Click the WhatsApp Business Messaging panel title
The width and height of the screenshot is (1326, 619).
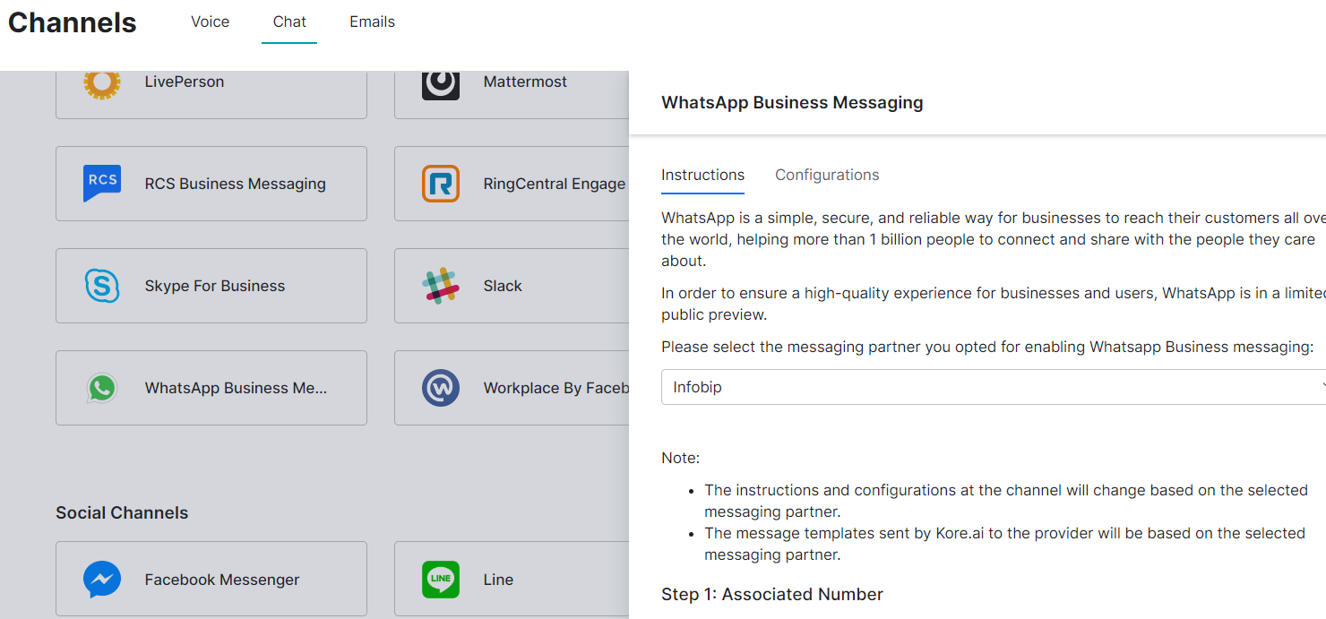pyautogui.click(x=792, y=102)
